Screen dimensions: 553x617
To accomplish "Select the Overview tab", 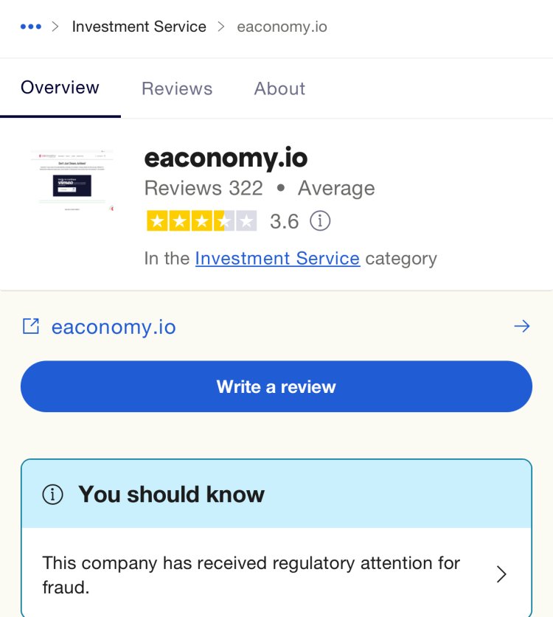I will [60, 88].
